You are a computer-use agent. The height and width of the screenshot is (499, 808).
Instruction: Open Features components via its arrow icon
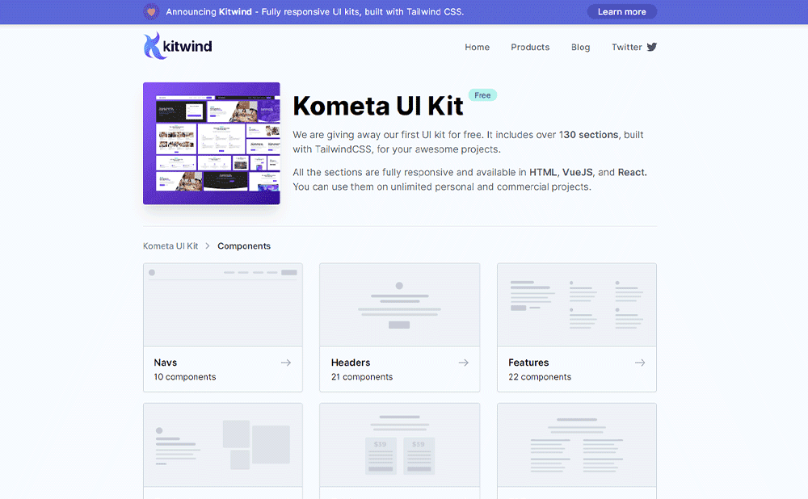[641, 363]
